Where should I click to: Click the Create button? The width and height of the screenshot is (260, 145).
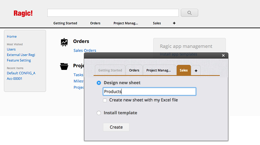point(116,127)
